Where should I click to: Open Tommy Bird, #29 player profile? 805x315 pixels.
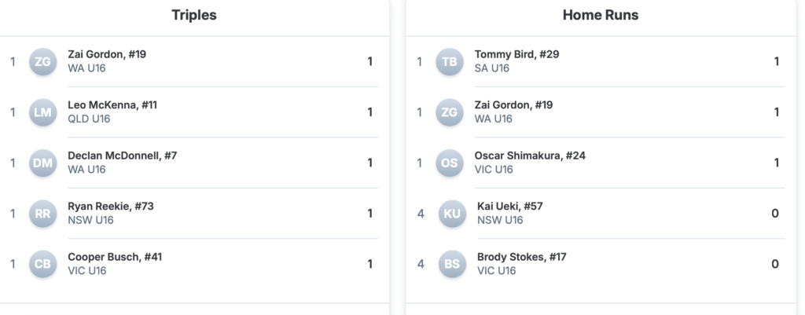(516, 54)
